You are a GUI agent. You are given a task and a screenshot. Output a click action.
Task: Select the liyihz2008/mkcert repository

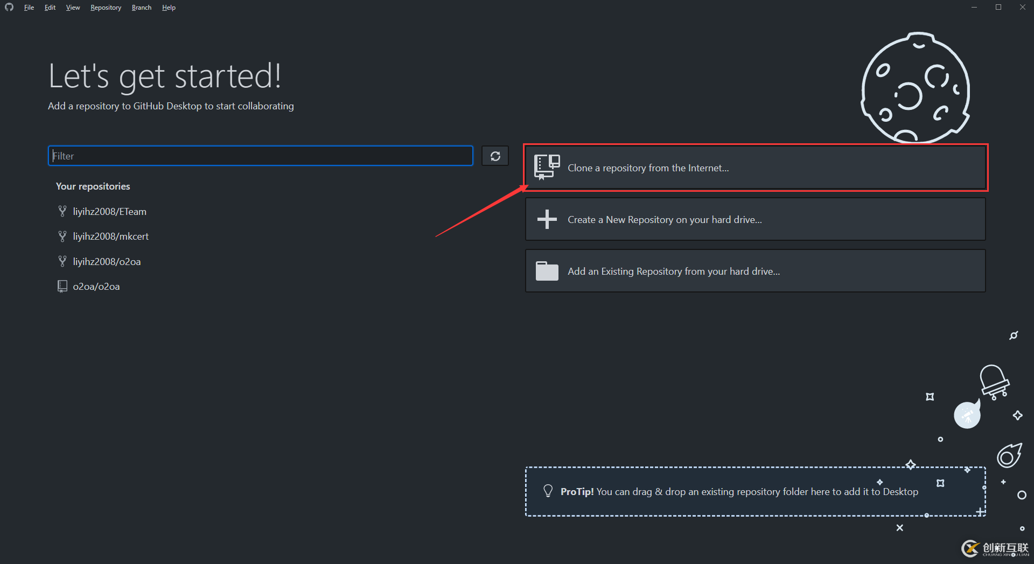click(x=110, y=236)
